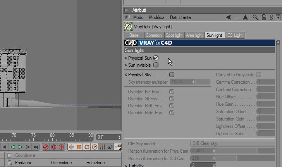Enable the Sun invisible checkbox
The height and width of the screenshot is (167, 282).
pos(156,65)
